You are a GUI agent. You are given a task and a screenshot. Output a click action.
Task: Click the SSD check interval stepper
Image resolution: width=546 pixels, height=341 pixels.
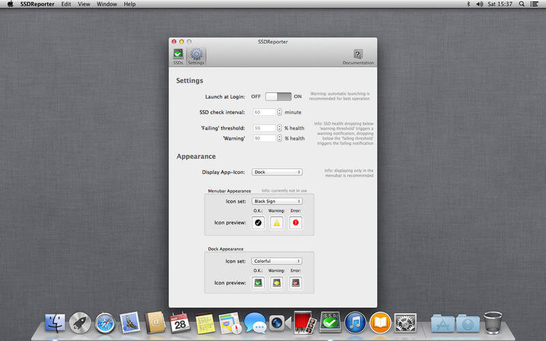[x=280, y=112]
